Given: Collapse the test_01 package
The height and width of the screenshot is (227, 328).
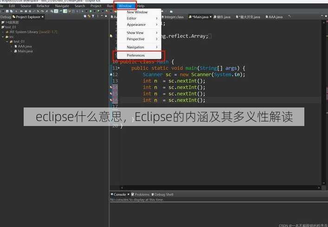Looking at the screenshot, I should coord(7,42).
